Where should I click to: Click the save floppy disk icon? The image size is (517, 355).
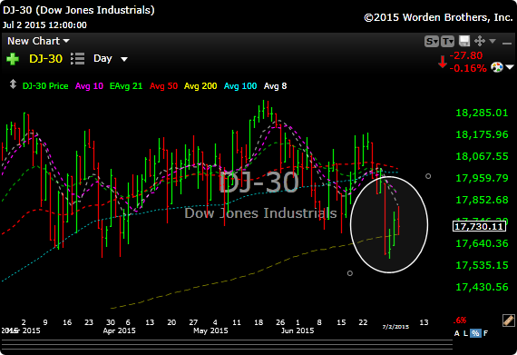pyautogui.click(x=463, y=41)
